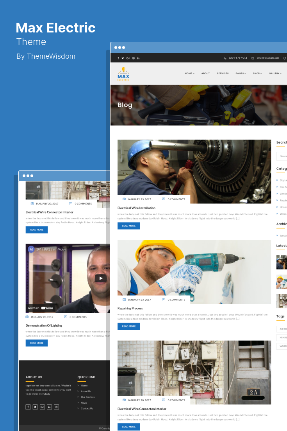287x431 pixels.
Task: Click the video channel avatar M
Action: [x=31, y=249]
